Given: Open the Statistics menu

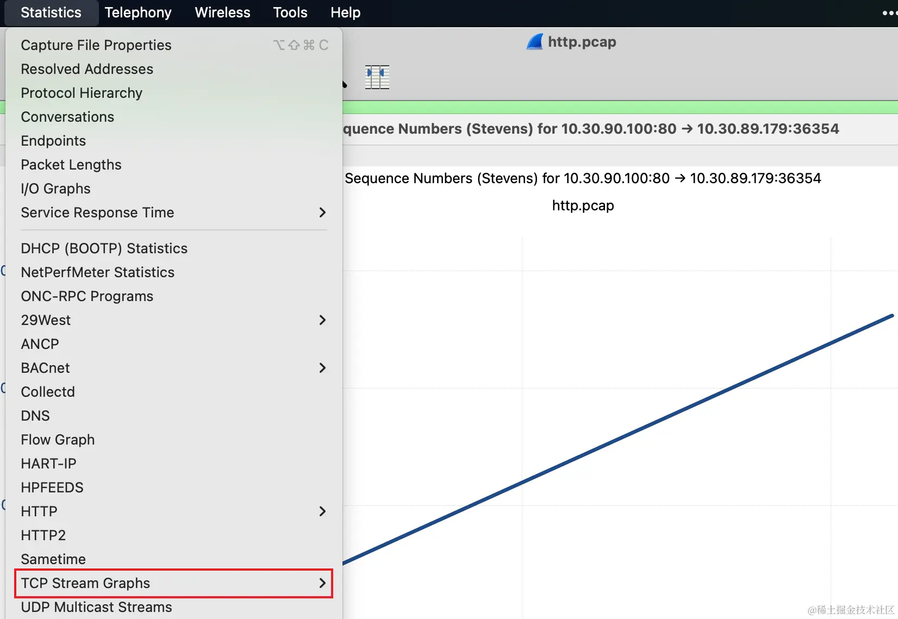Looking at the screenshot, I should point(51,12).
